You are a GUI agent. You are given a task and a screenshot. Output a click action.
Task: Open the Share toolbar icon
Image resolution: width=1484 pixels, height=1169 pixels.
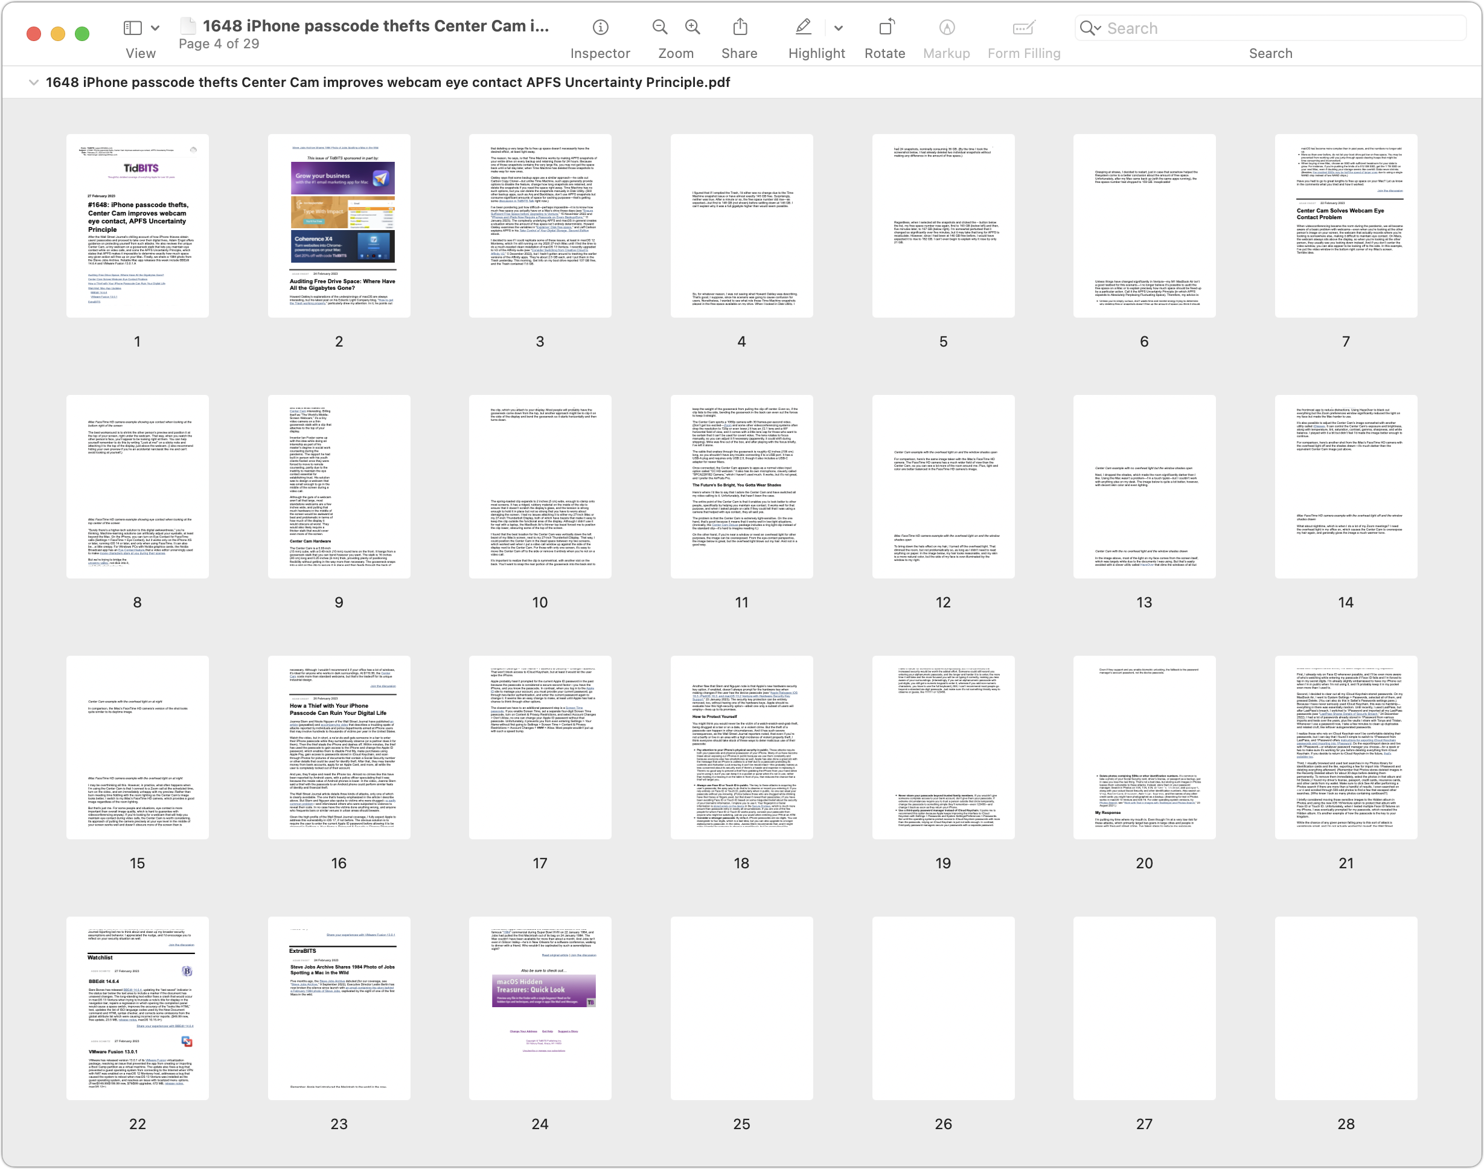[740, 27]
